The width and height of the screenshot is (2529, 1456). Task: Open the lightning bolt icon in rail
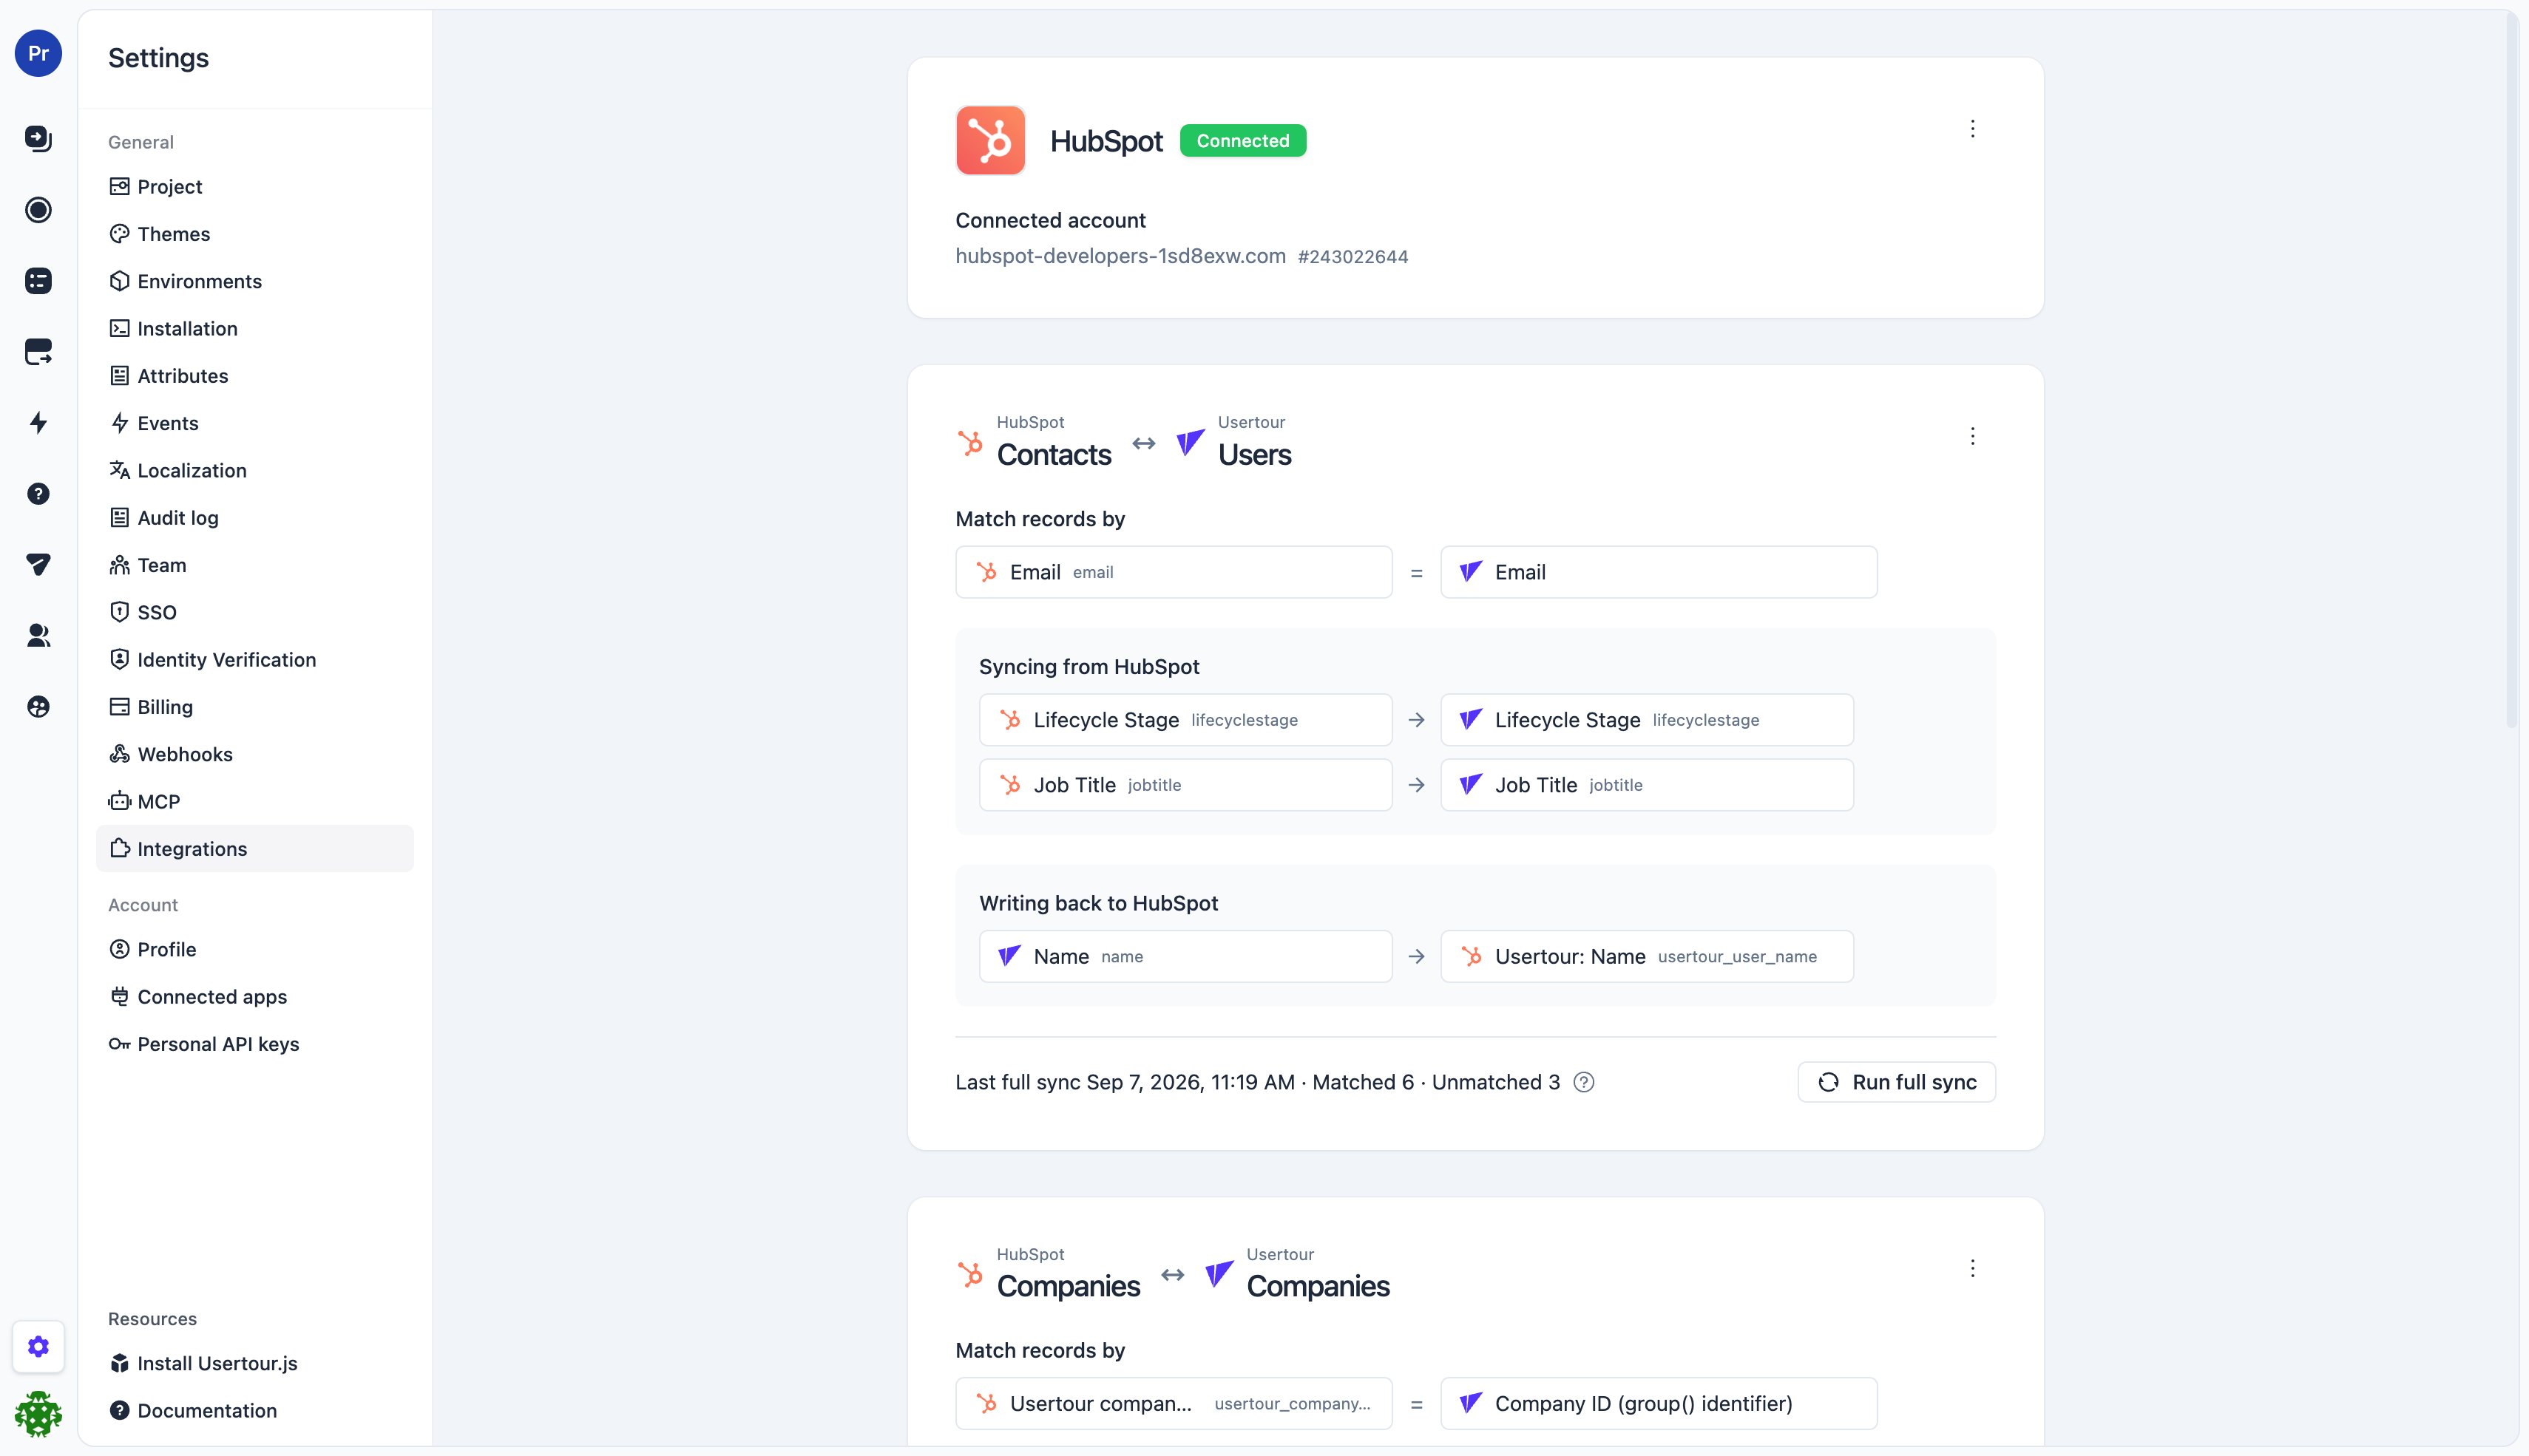click(x=38, y=422)
